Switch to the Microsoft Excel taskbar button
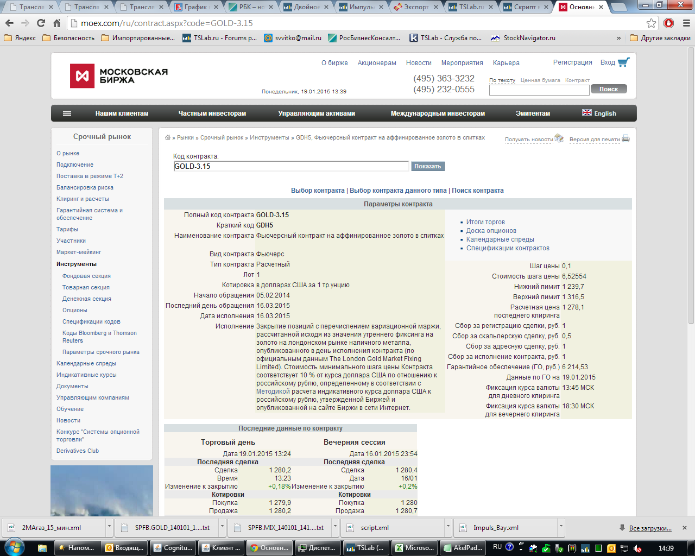The image size is (695, 556). 414,548
